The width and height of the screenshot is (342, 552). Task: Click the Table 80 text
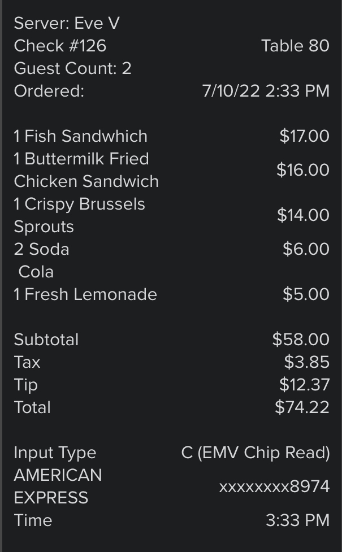[x=295, y=46]
